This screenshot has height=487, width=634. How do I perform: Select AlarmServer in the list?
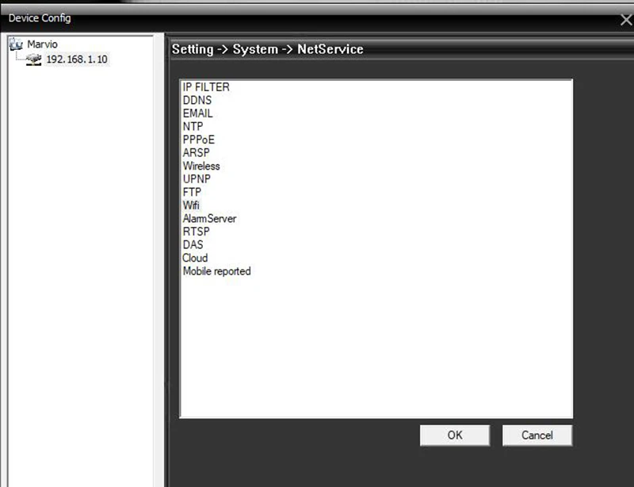point(209,219)
